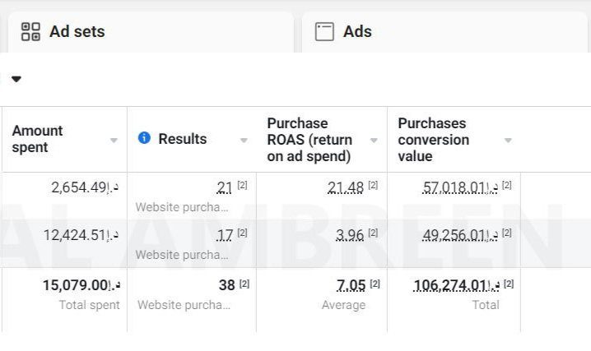Click the Ads window icon
Screen dimensions: 591x351
coord(325,32)
